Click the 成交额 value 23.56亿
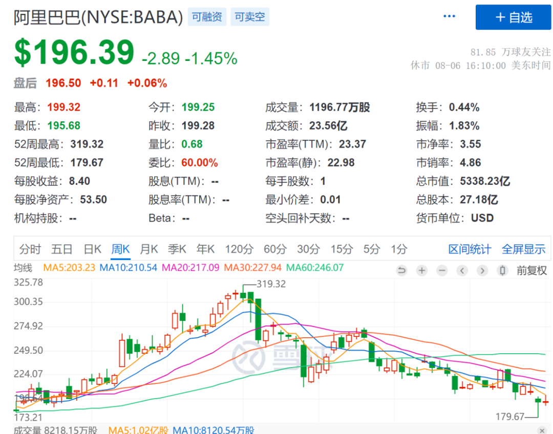 click(328, 125)
